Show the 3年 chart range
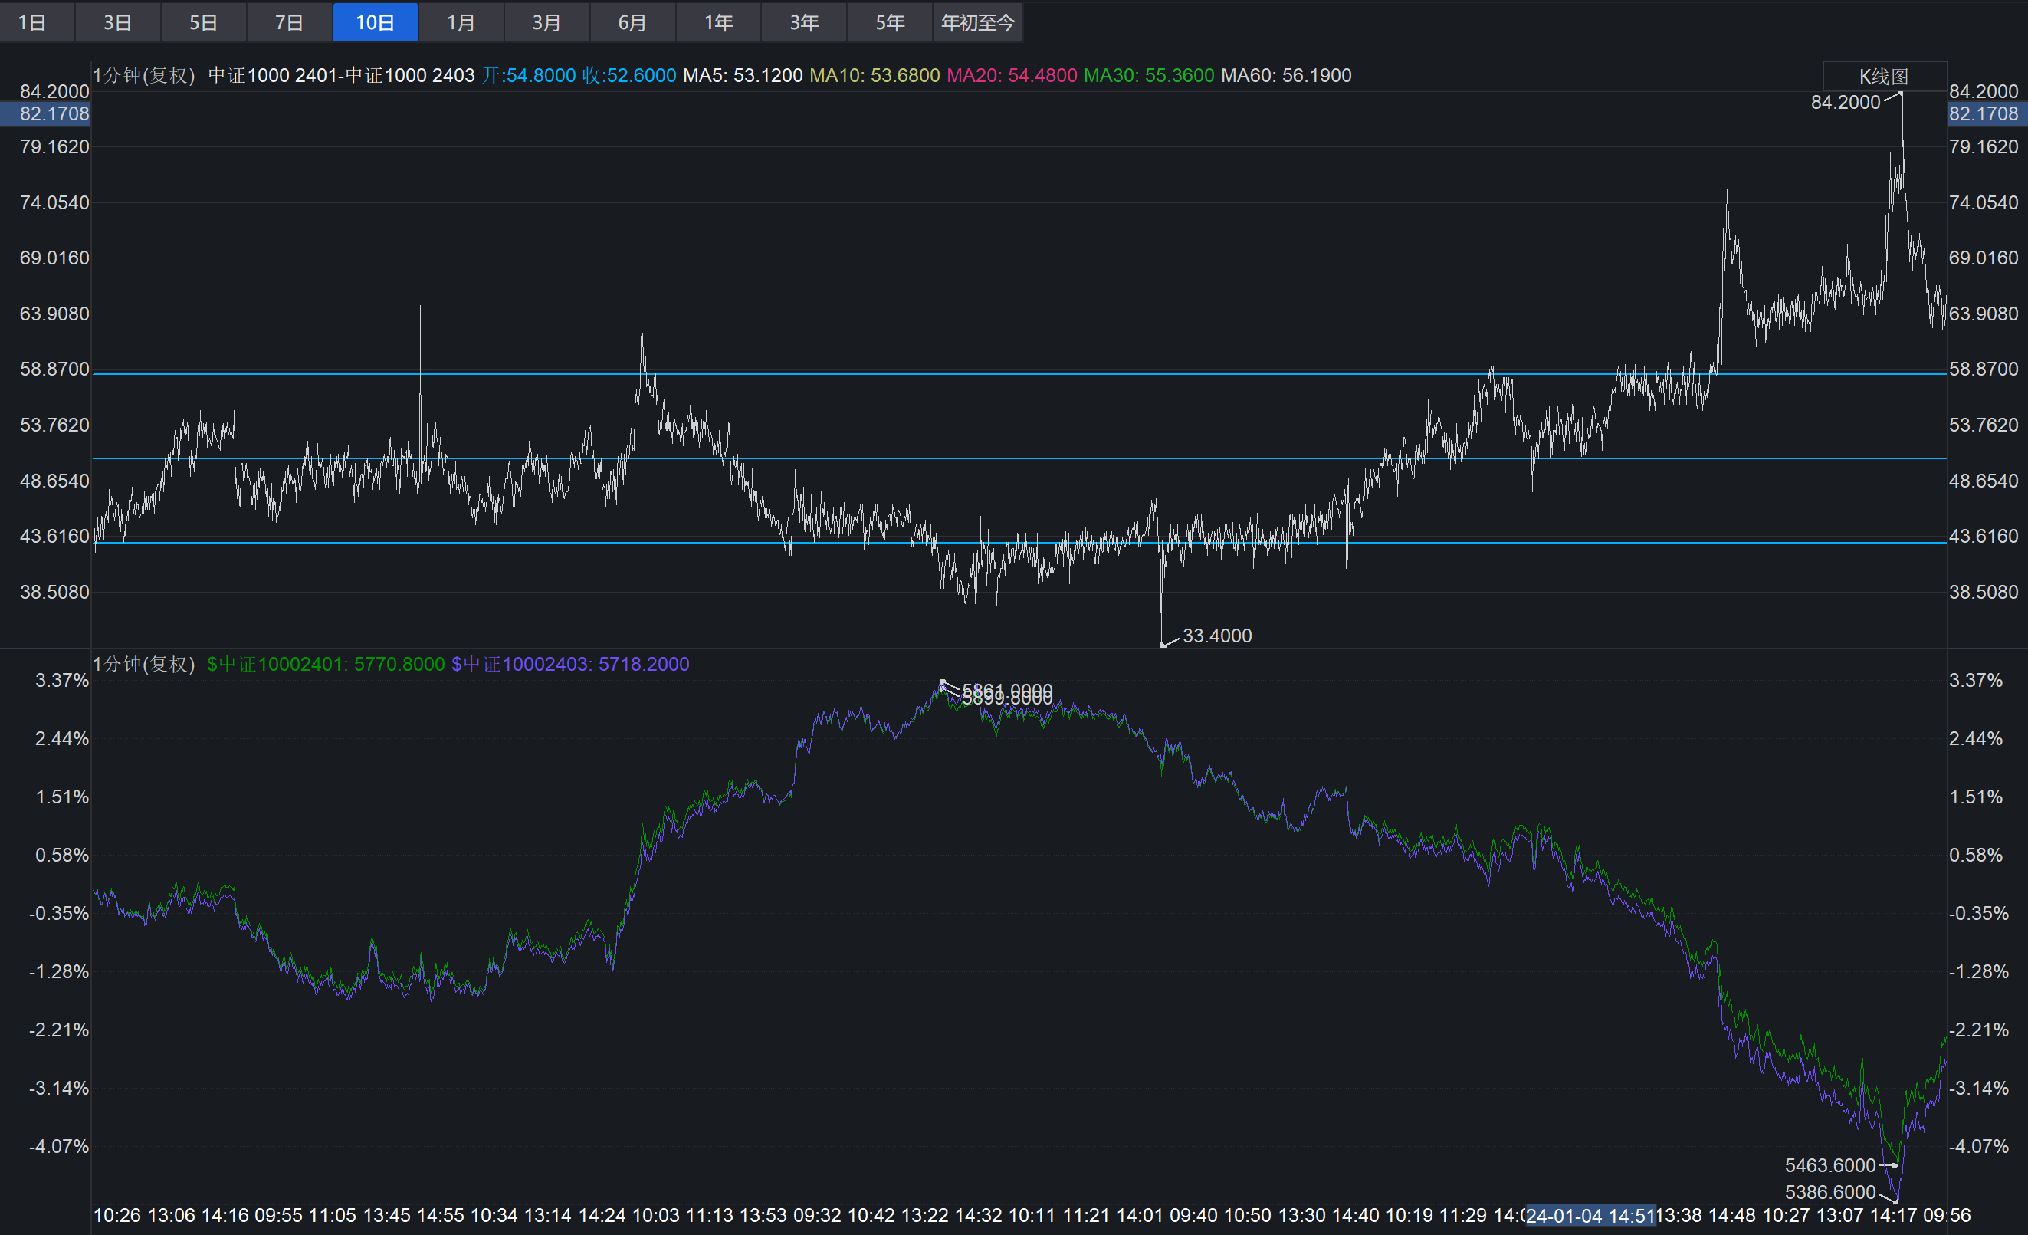 point(804,22)
